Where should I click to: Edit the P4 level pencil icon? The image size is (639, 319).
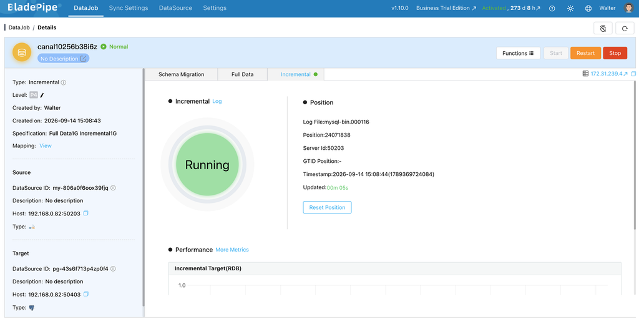pyautogui.click(x=42, y=95)
